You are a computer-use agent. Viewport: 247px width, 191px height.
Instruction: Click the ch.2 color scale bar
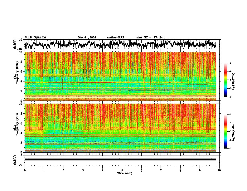point(226,131)
